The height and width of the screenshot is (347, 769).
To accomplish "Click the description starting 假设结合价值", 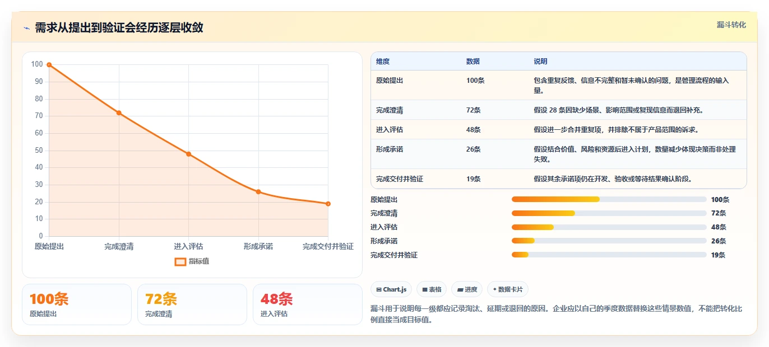I will pyautogui.click(x=634, y=154).
